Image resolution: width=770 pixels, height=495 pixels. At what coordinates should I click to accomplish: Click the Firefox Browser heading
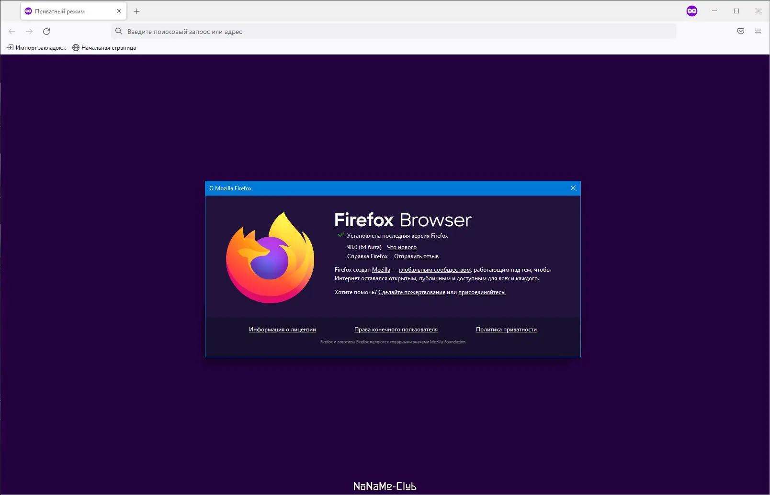[403, 220]
